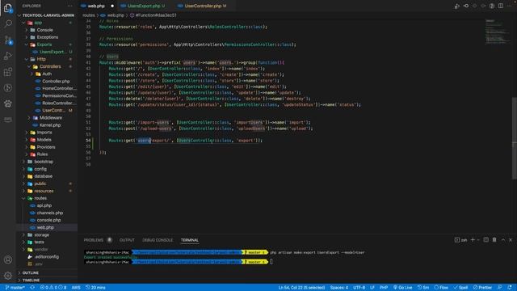Close the bottom panel

pos(511,240)
